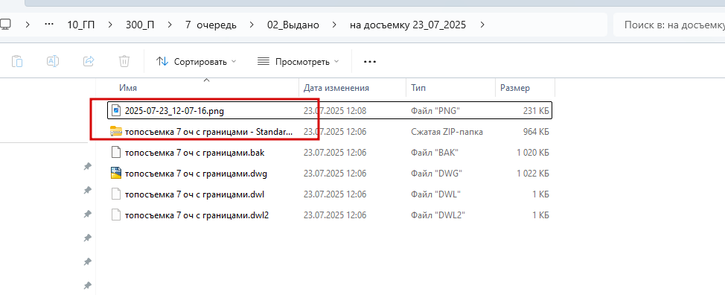
Task: Navigate to 10_ГП breadcrumb folder
Action: [x=81, y=25]
